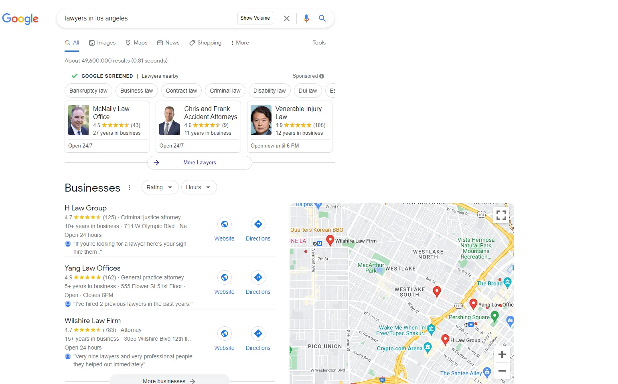Open the Venerable Injury Law photo thumbnail
618x384 pixels.
tap(261, 120)
